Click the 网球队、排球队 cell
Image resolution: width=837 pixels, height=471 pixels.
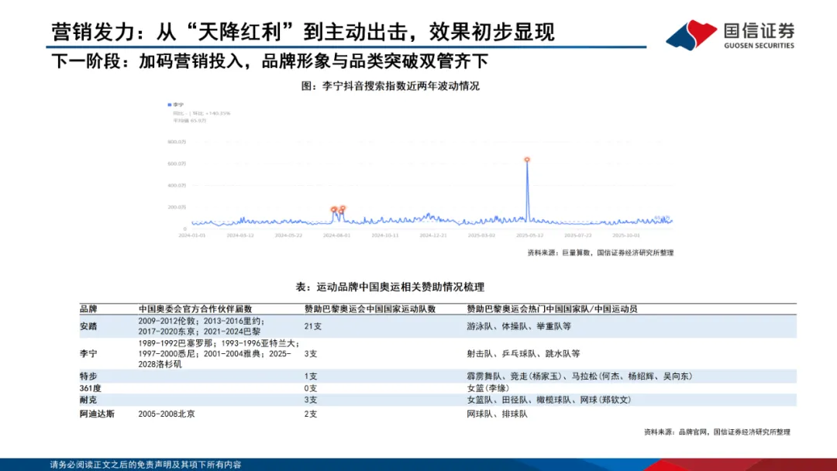tap(497, 414)
